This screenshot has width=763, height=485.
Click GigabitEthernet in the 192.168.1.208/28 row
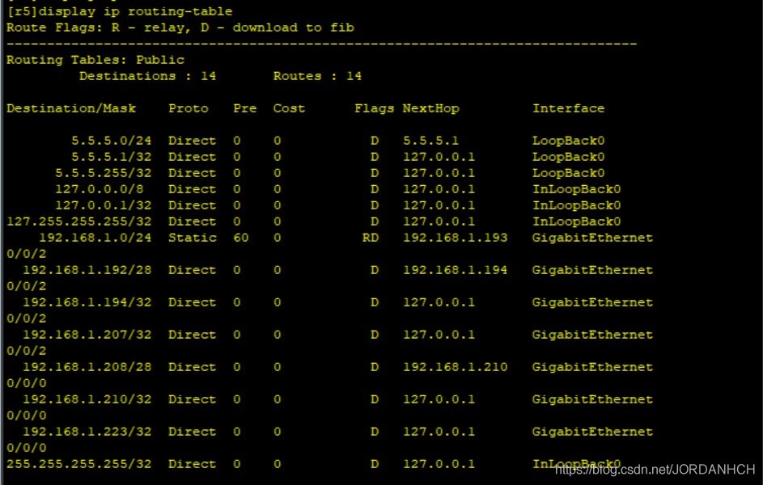pos(592,366)
